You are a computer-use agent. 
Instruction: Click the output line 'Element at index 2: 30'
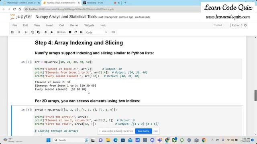click(53, 82)
